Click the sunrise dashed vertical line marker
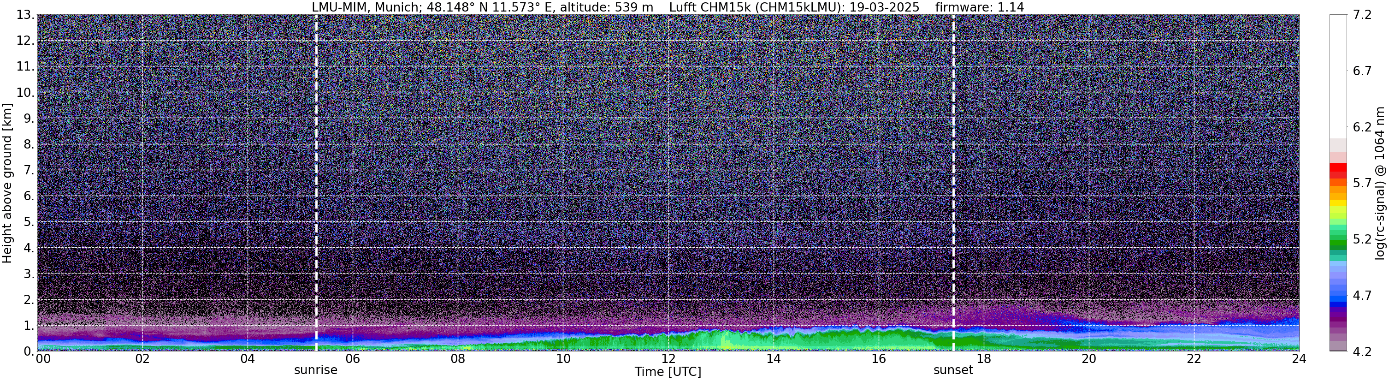 click(x=316, y=182)
